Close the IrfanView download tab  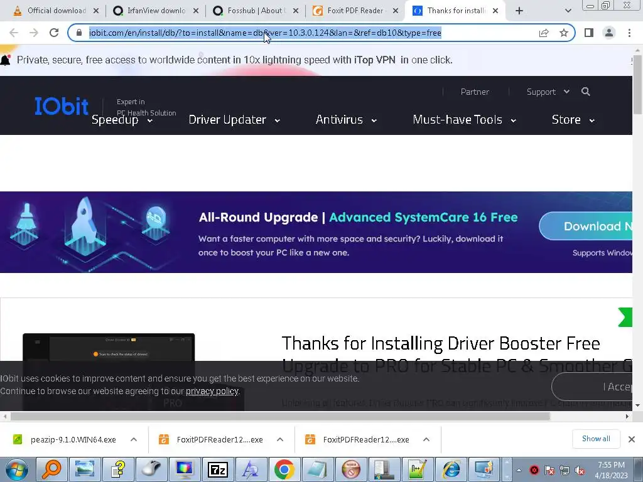pos(196,11)
